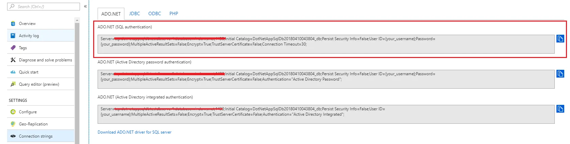Switch to the ODBC tab

click(x=155, y=13)
